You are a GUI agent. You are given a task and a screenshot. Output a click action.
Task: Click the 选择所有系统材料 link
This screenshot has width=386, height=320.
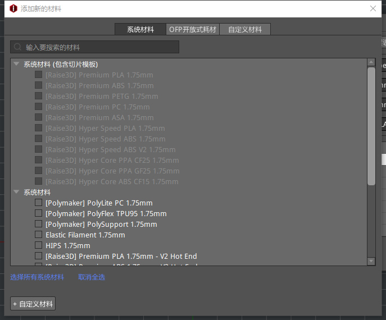37,277
